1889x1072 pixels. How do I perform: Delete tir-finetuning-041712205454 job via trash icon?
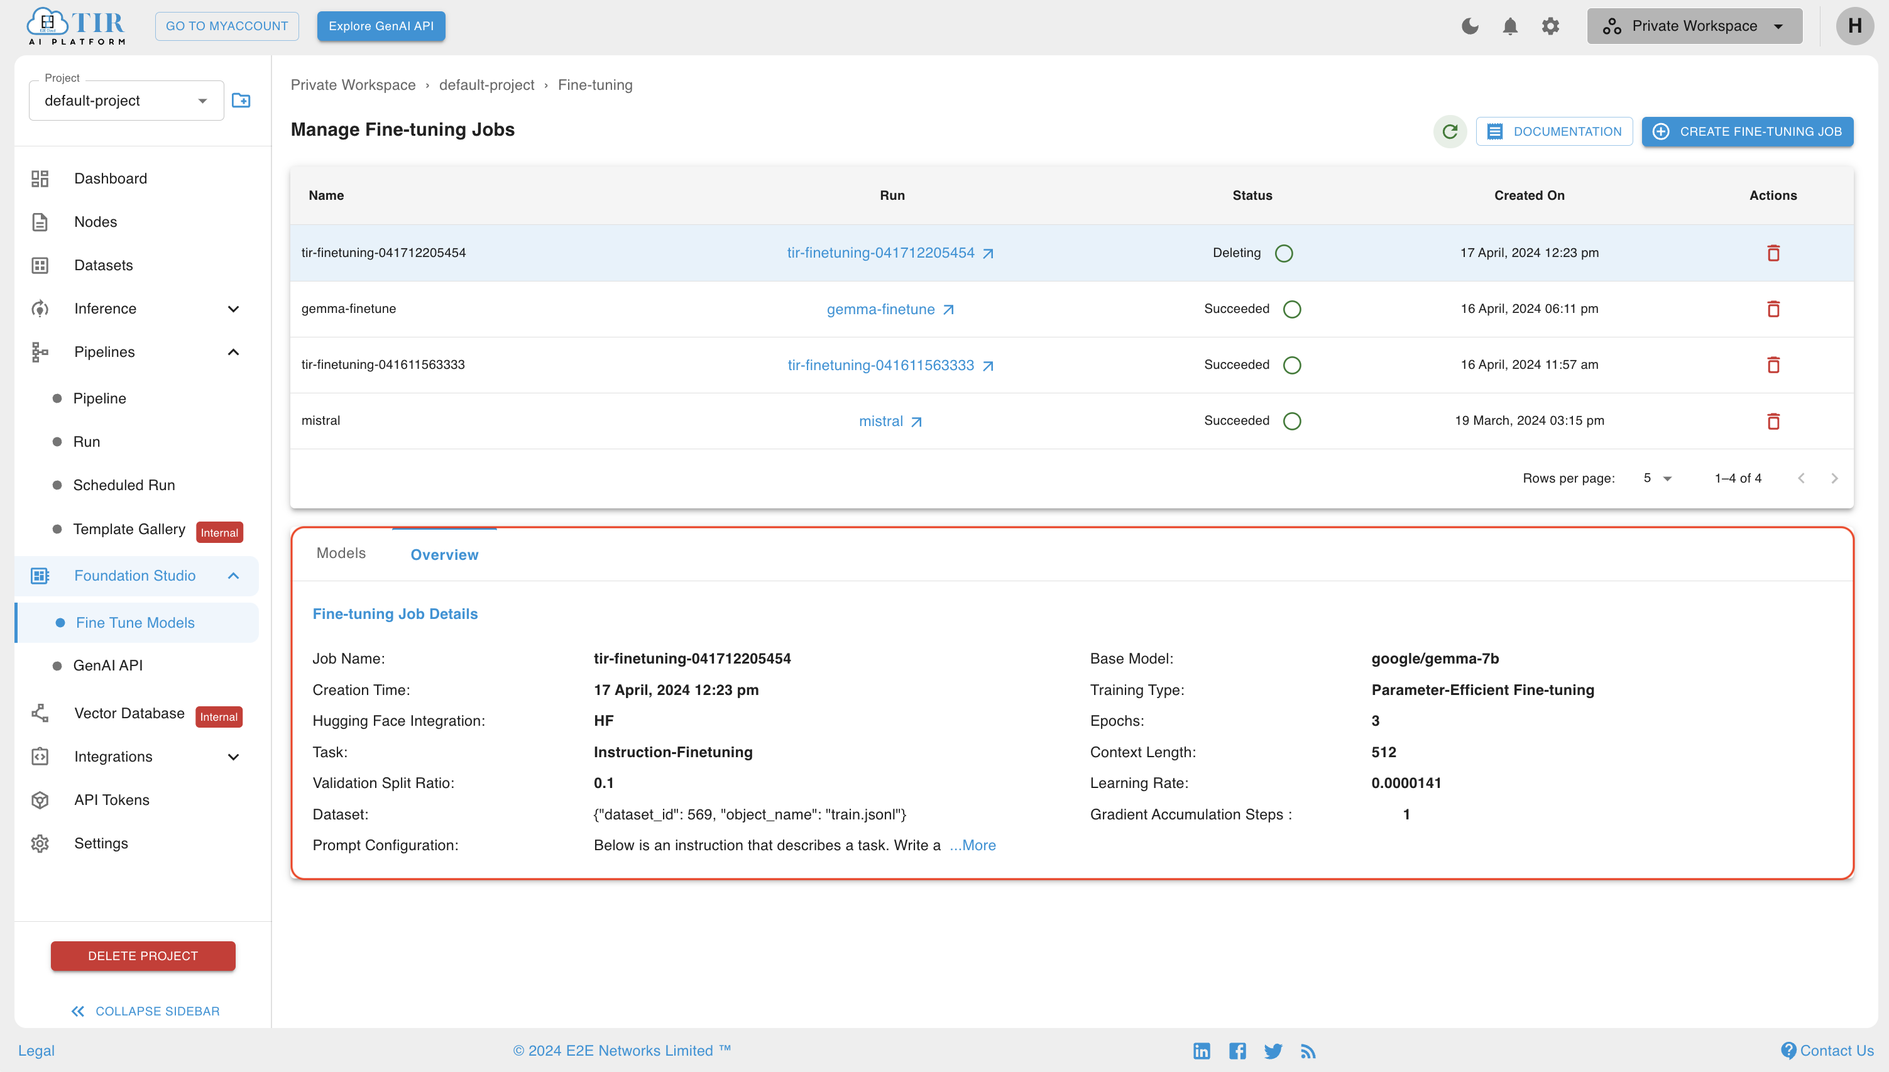1773,253
